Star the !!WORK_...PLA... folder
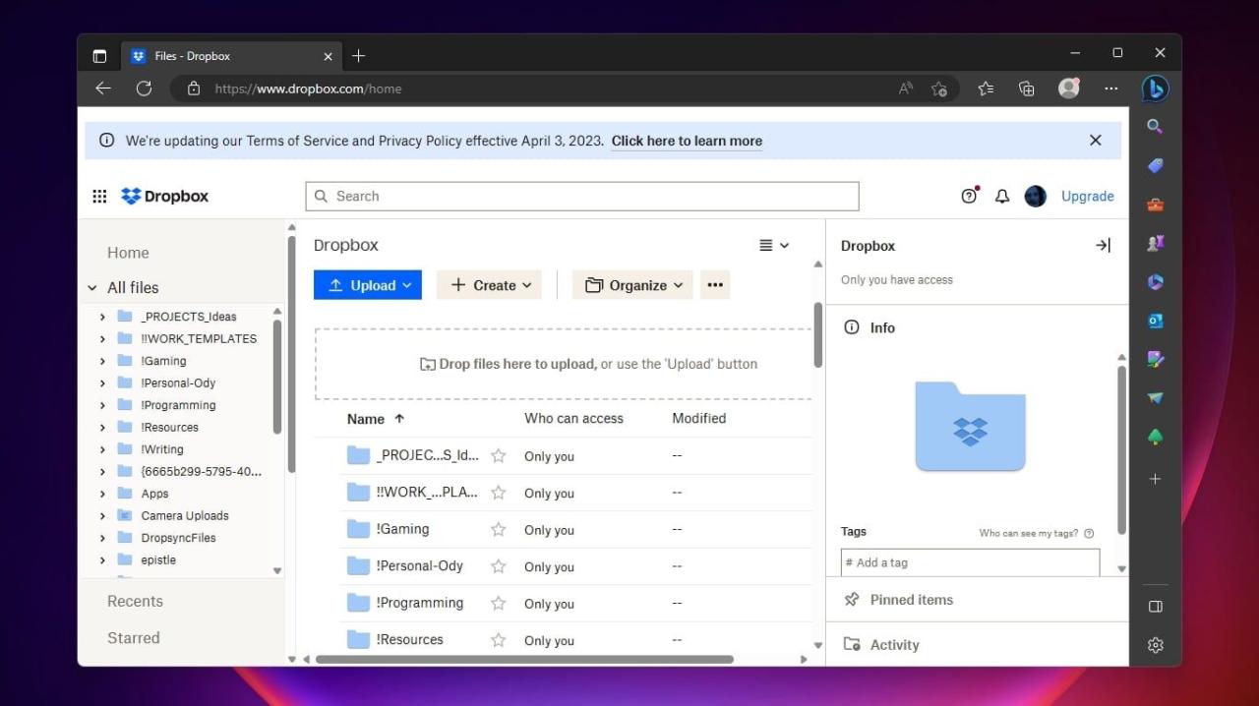This screenshot has height=706, width=1259. point(498,493)
